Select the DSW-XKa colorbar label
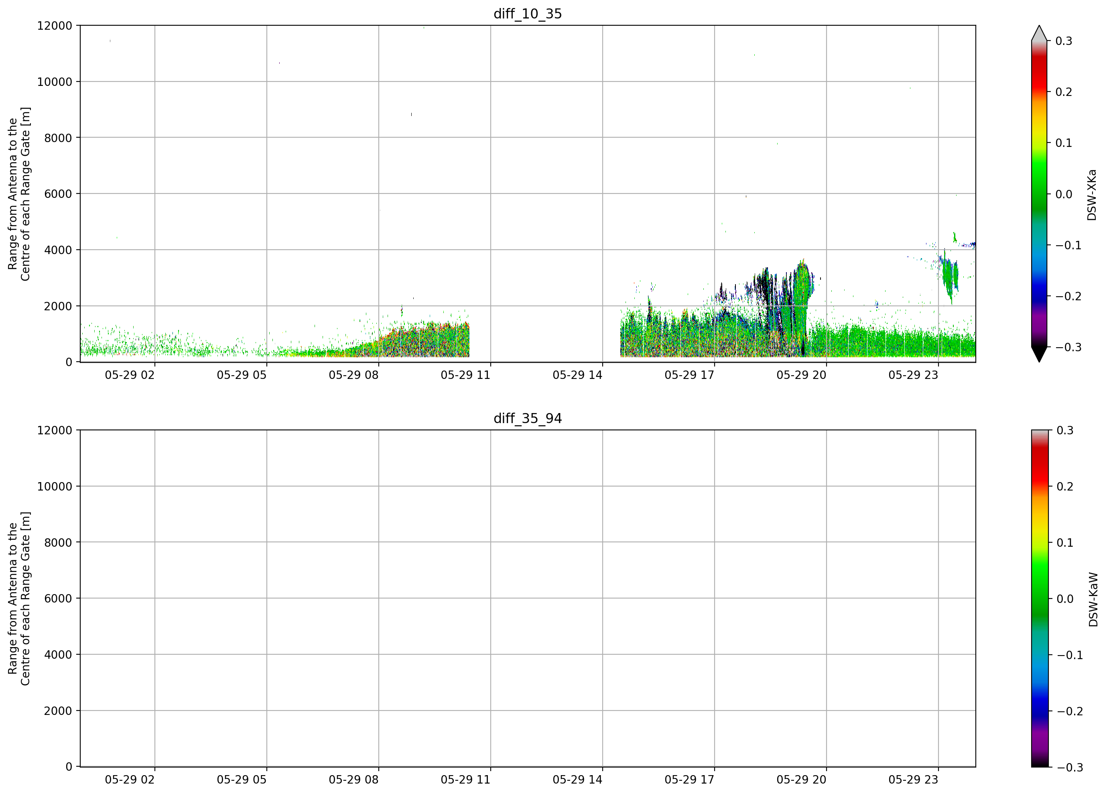Image resolution: width=1107 pixels, height=794 pixels. tap(1092, 195)
